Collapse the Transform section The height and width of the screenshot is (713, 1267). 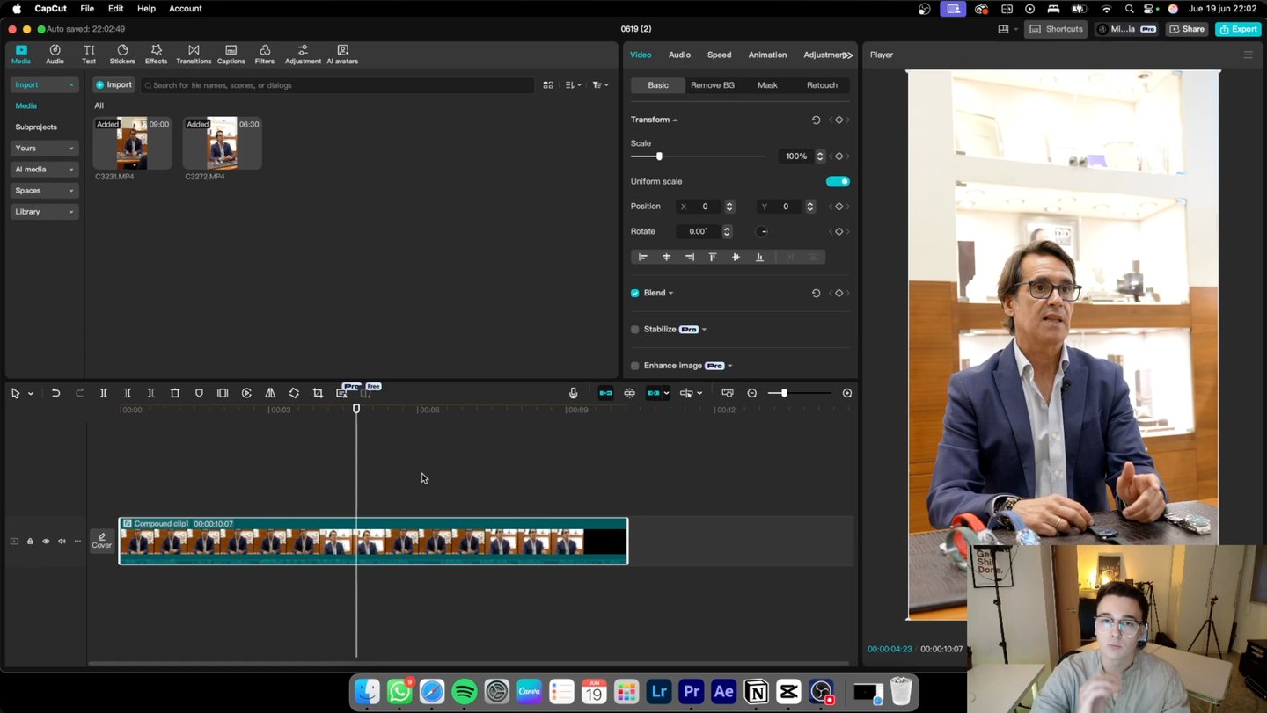675,120
